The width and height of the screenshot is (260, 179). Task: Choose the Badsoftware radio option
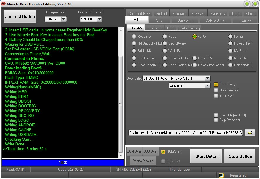click(165, 43)
